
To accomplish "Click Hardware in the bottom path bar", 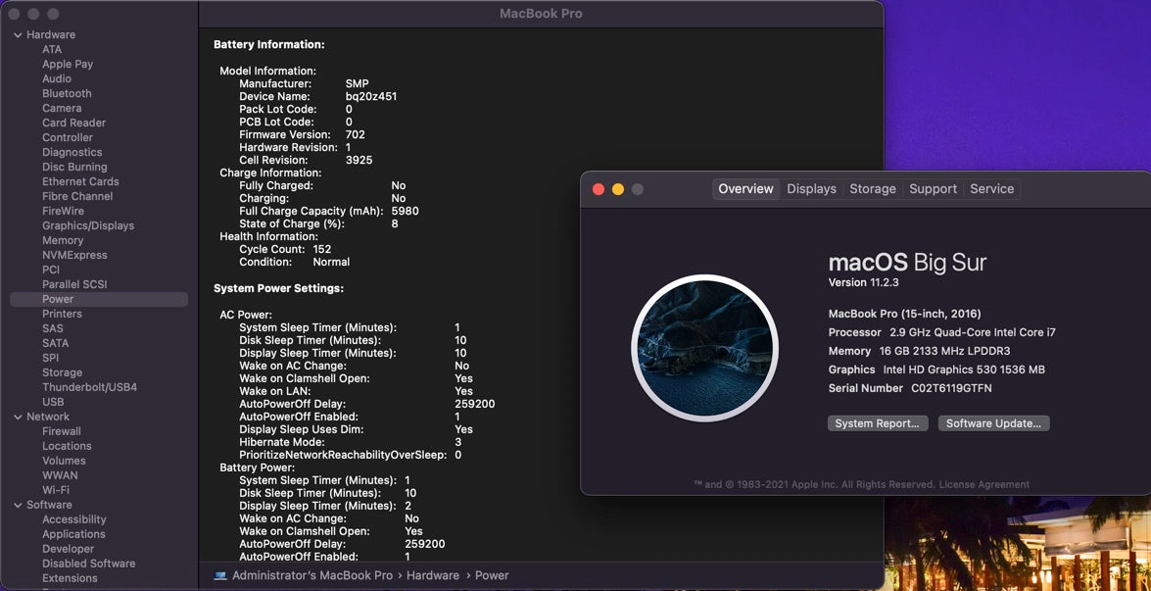I will click(x=433, y=575).
